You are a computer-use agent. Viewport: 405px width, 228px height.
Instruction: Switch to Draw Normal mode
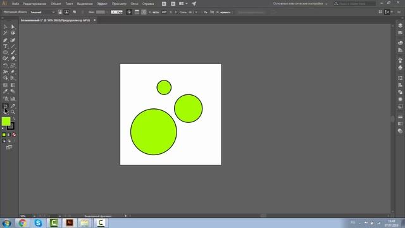pos(4,141)
